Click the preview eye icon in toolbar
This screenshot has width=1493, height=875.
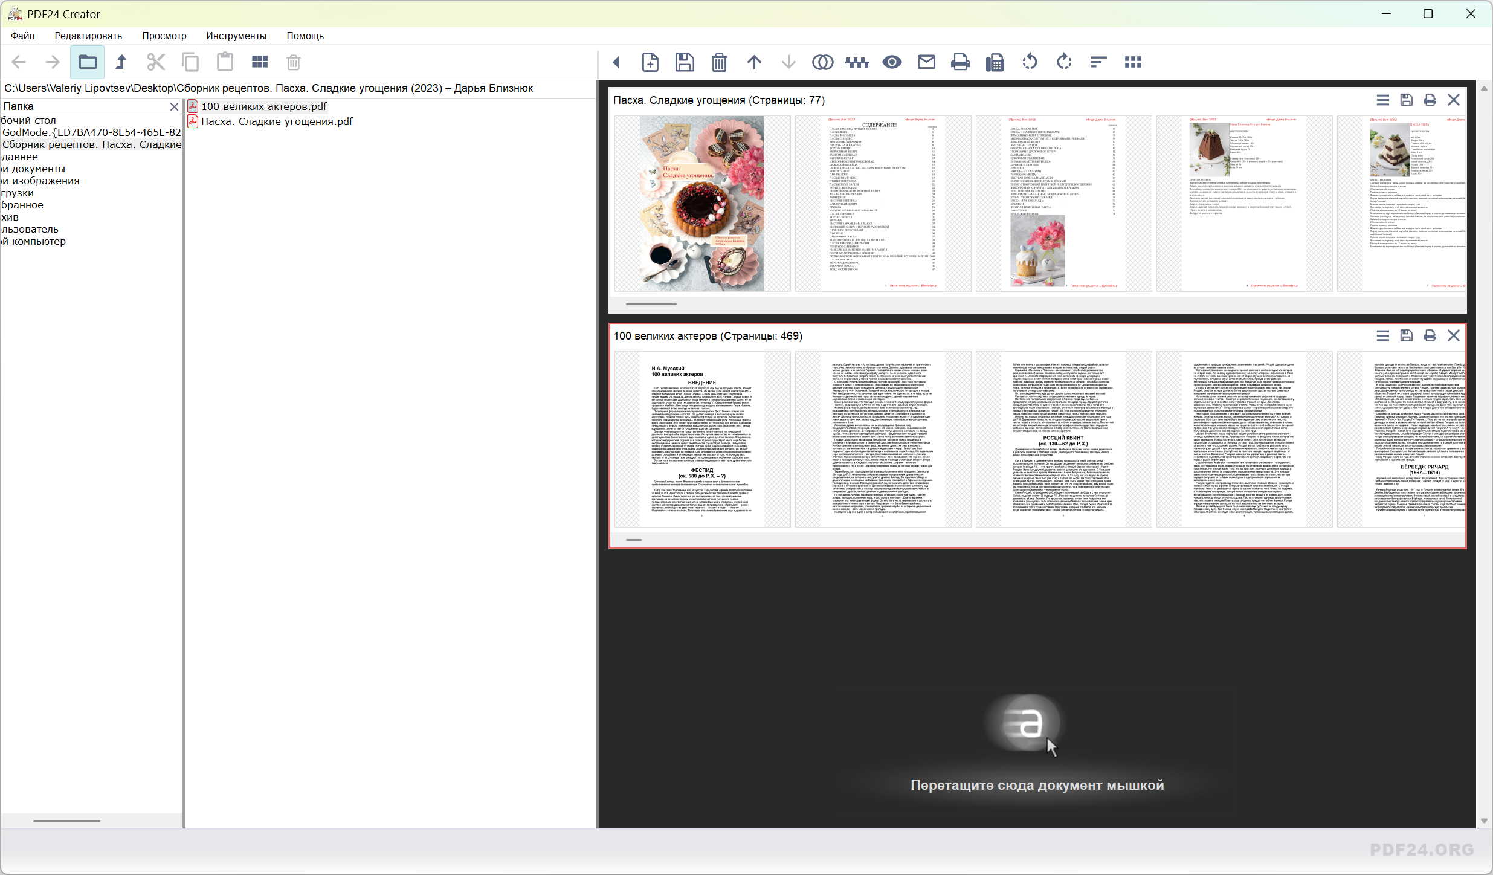[892, 62]
